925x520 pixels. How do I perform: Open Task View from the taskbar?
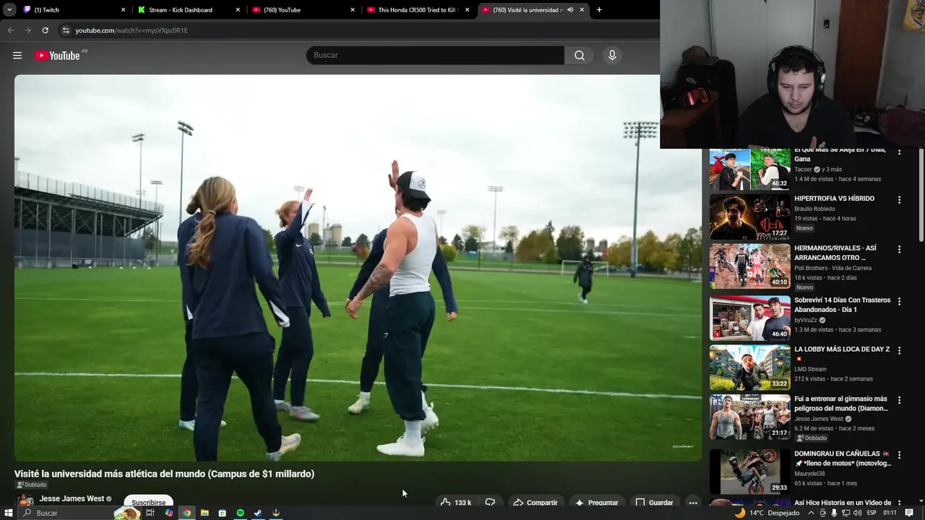point(150,513)
